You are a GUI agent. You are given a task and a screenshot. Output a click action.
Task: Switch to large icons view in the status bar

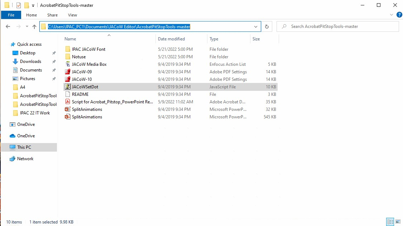(398, 222)
